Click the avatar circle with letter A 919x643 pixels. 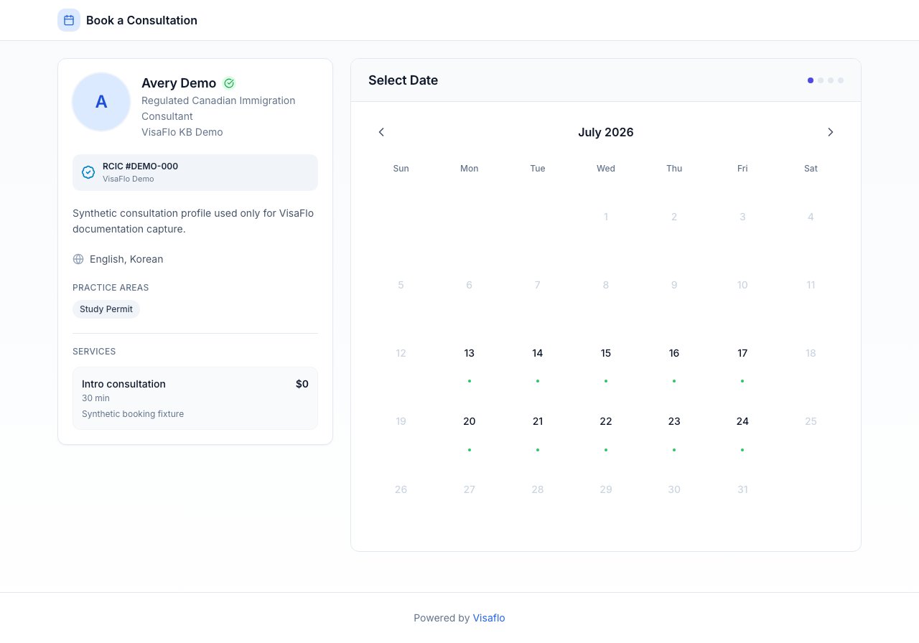pyautogui.click(x=101, y=102)
